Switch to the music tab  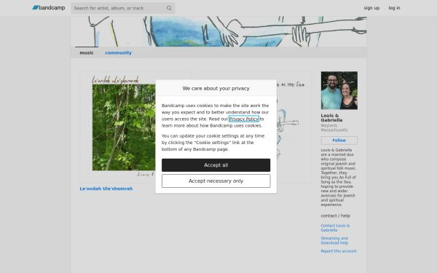(87, 52)
